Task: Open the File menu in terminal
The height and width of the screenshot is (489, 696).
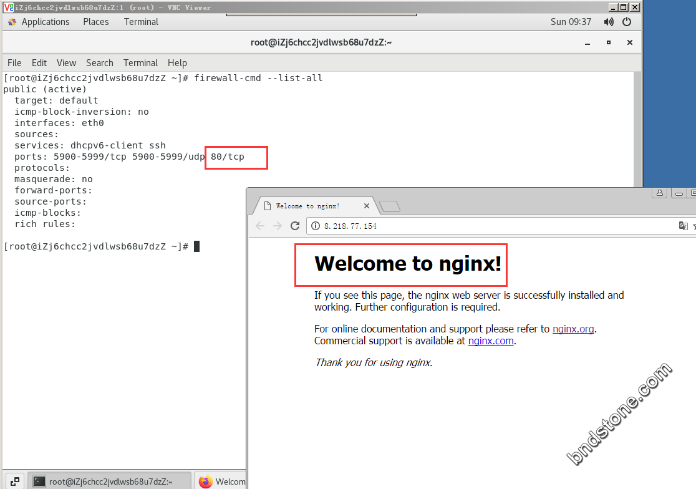Action: [14, 63]
